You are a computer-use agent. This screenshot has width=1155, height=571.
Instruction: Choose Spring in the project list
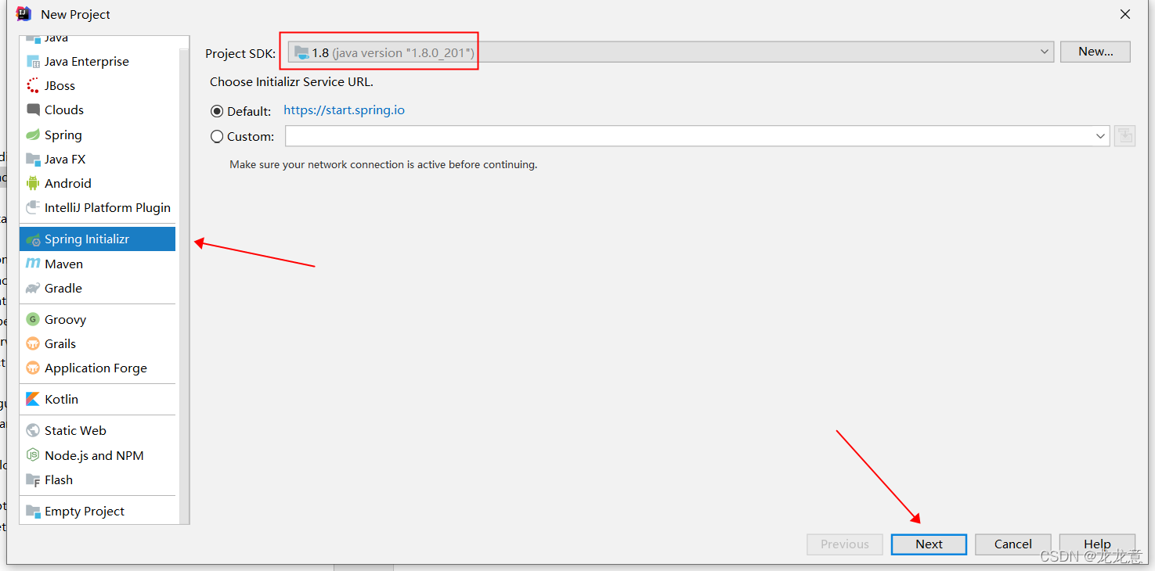pos(63,135)
